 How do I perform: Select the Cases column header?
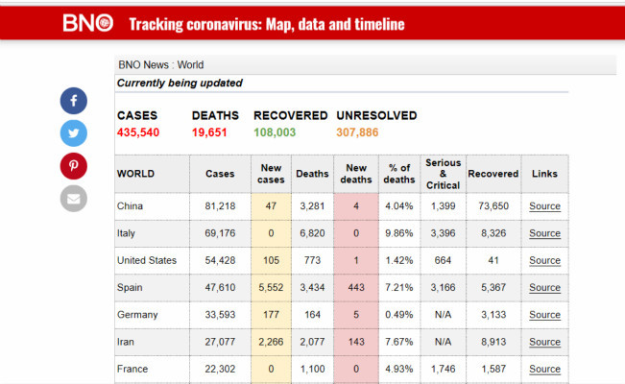pos(220,174)
